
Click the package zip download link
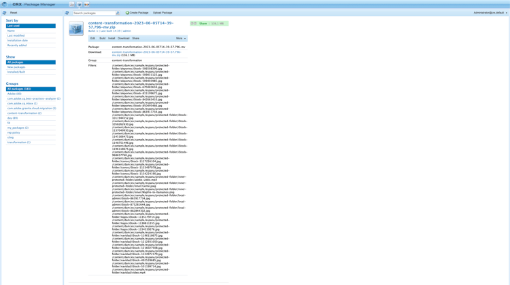coord(146,54)
